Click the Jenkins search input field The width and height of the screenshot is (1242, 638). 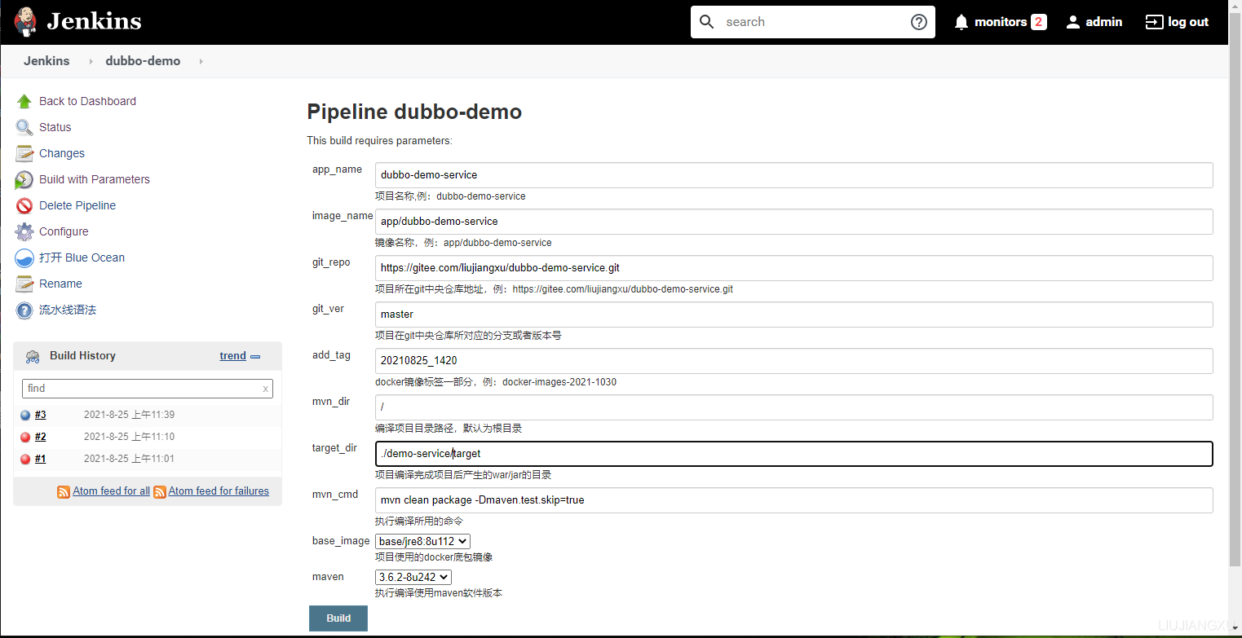click(812, 22)
